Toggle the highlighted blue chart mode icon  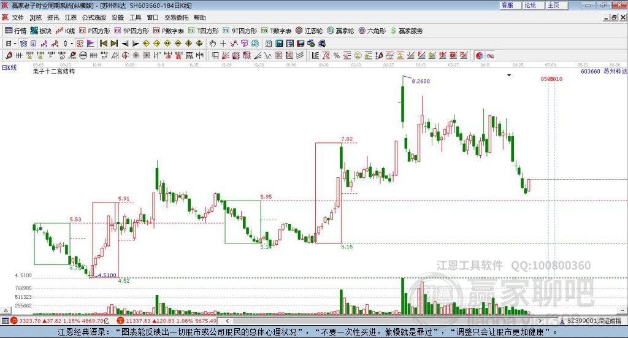24,44
